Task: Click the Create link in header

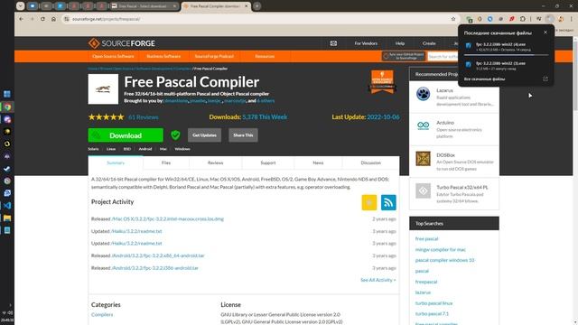Action: coord(429,43)
